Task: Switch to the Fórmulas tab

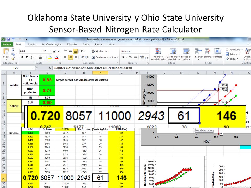Action: (72, 44)
